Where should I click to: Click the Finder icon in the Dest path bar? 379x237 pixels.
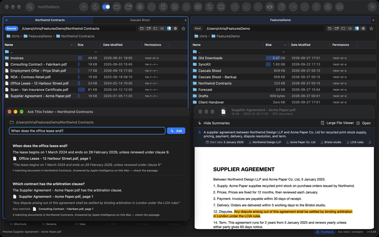coord(357,28)
